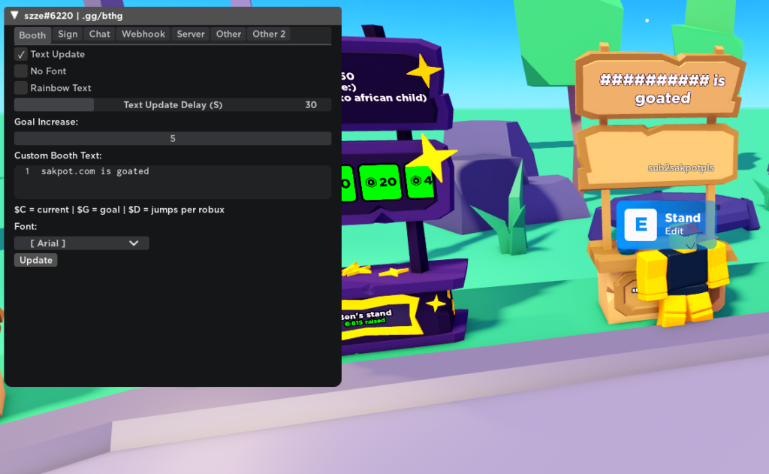The height and width of the screenshot is (474, 769).
Task: Click the sub2sakpotpls sign text
Action: (680, 168)
